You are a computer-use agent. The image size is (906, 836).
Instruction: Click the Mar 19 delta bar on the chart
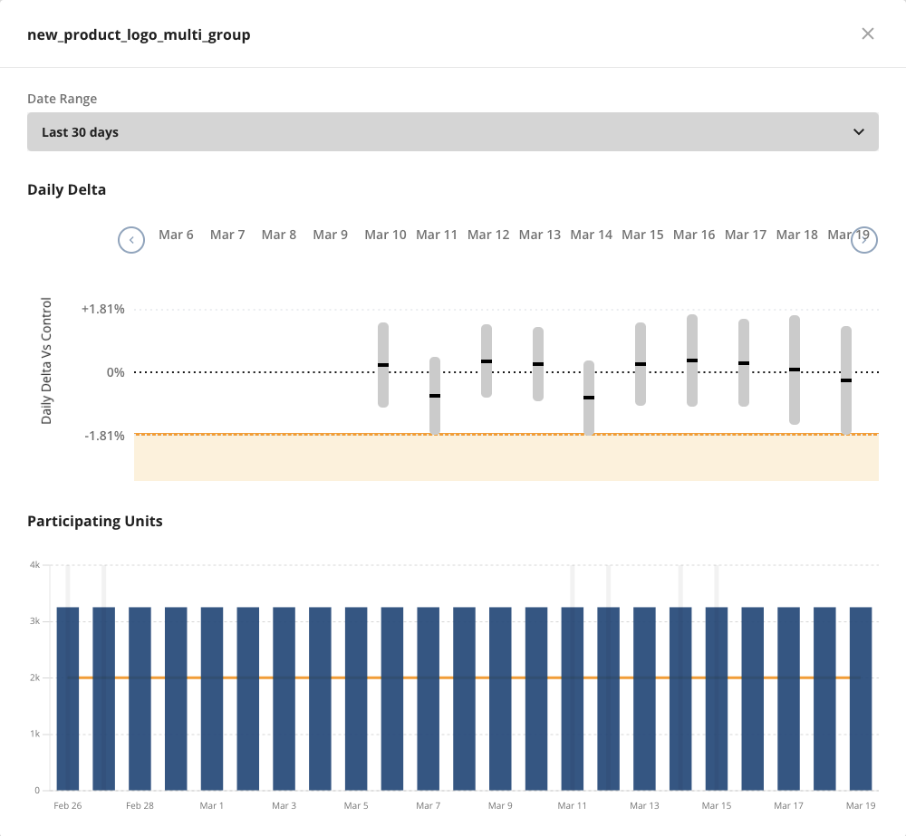[x=845, y=379]
